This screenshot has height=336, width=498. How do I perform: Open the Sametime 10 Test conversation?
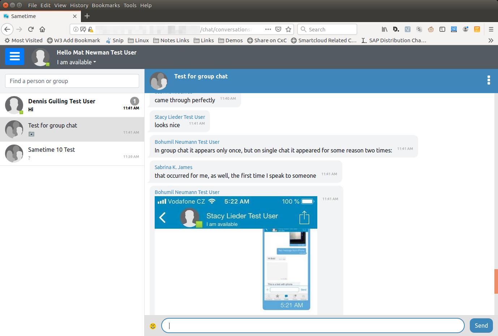(x=72, y=154)
